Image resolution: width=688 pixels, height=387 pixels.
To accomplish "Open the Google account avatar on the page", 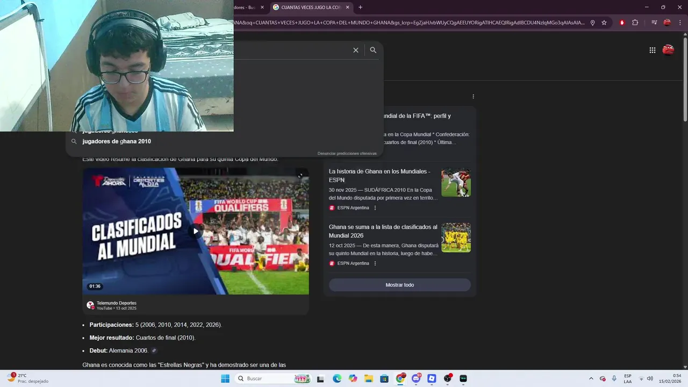I will 668,50.
